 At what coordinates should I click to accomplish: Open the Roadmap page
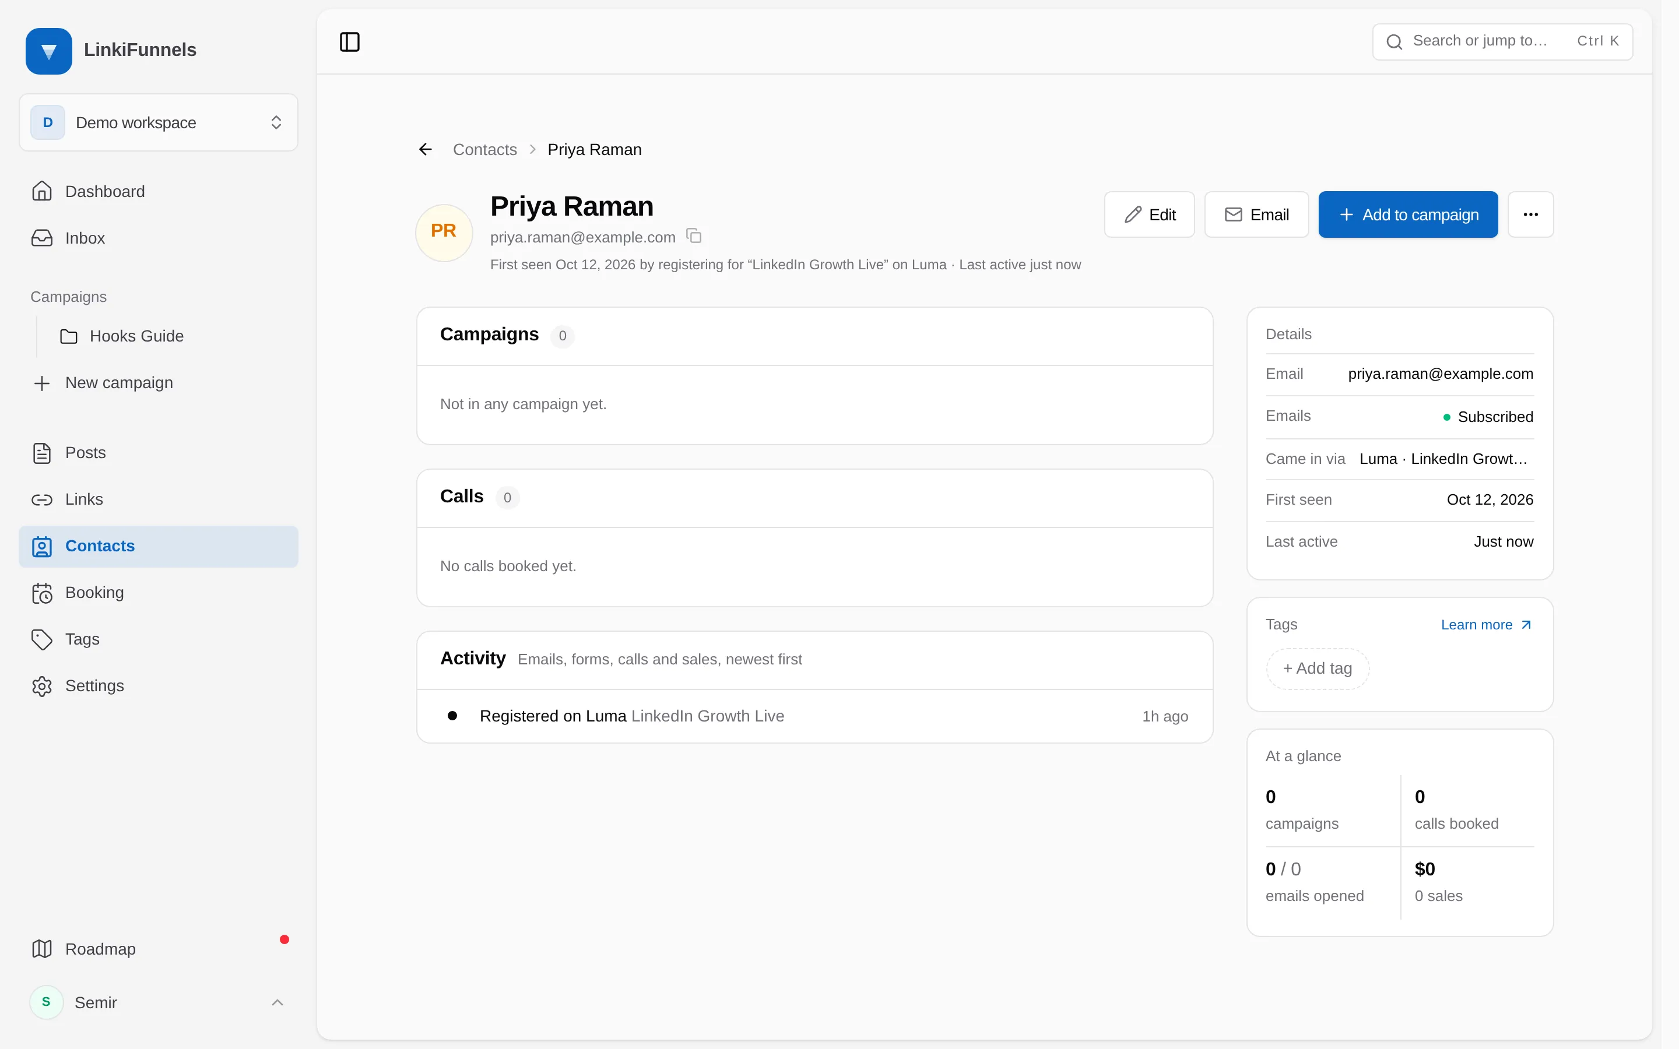click(x=158, y=948)
